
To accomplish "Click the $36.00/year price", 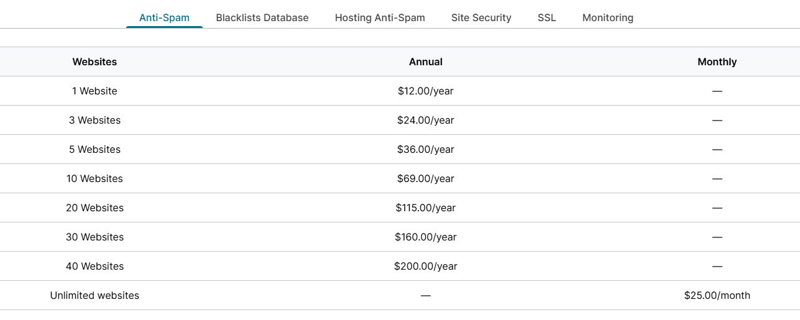I will pos(426,149).
